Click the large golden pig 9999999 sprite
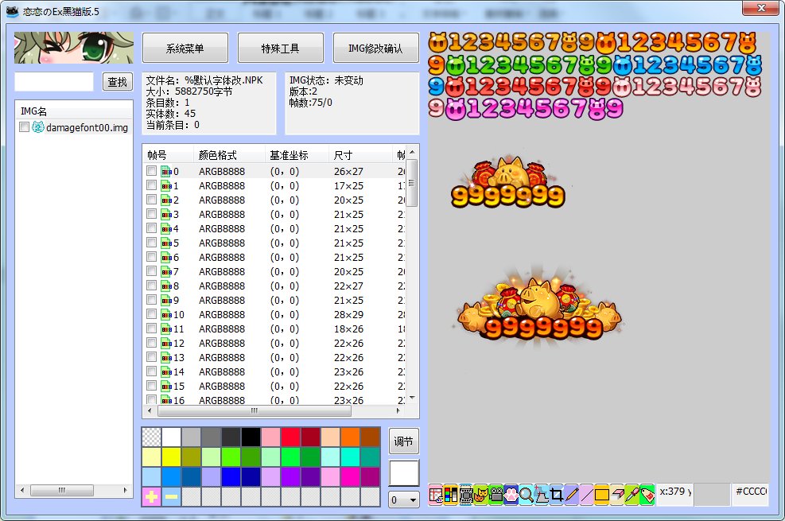The image size is (785, 521). point(540,309)
